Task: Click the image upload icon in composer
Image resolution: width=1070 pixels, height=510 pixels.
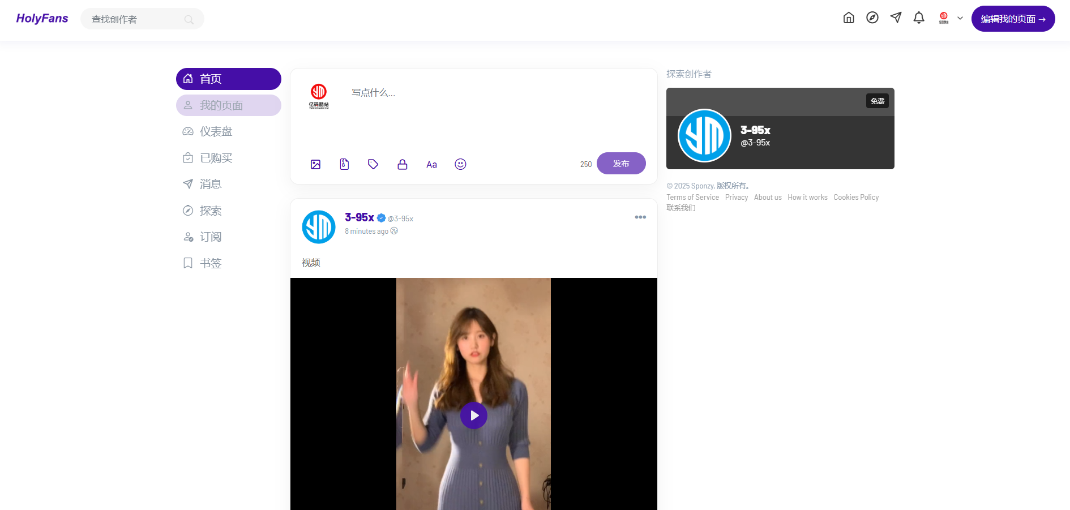Action: click(315, 164)
